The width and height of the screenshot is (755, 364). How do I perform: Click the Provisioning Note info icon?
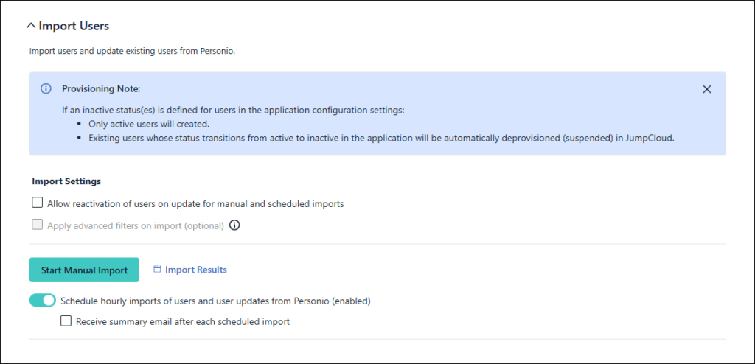coord(46,88)
